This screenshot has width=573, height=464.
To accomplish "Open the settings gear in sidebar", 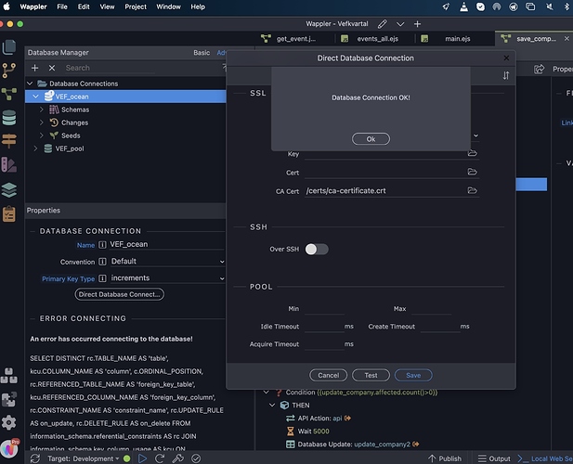I will pyautogui.click(x=9, y=422).
